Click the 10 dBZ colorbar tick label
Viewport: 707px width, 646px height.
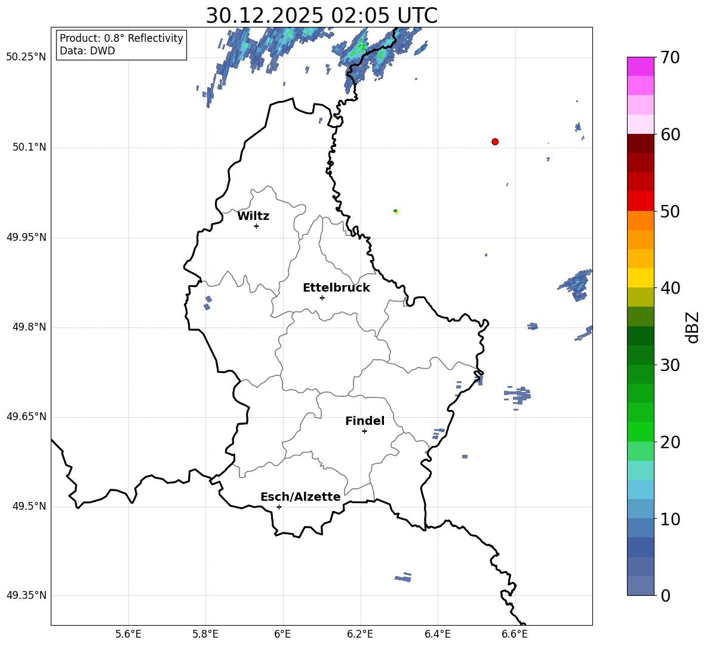coord(670,519)
